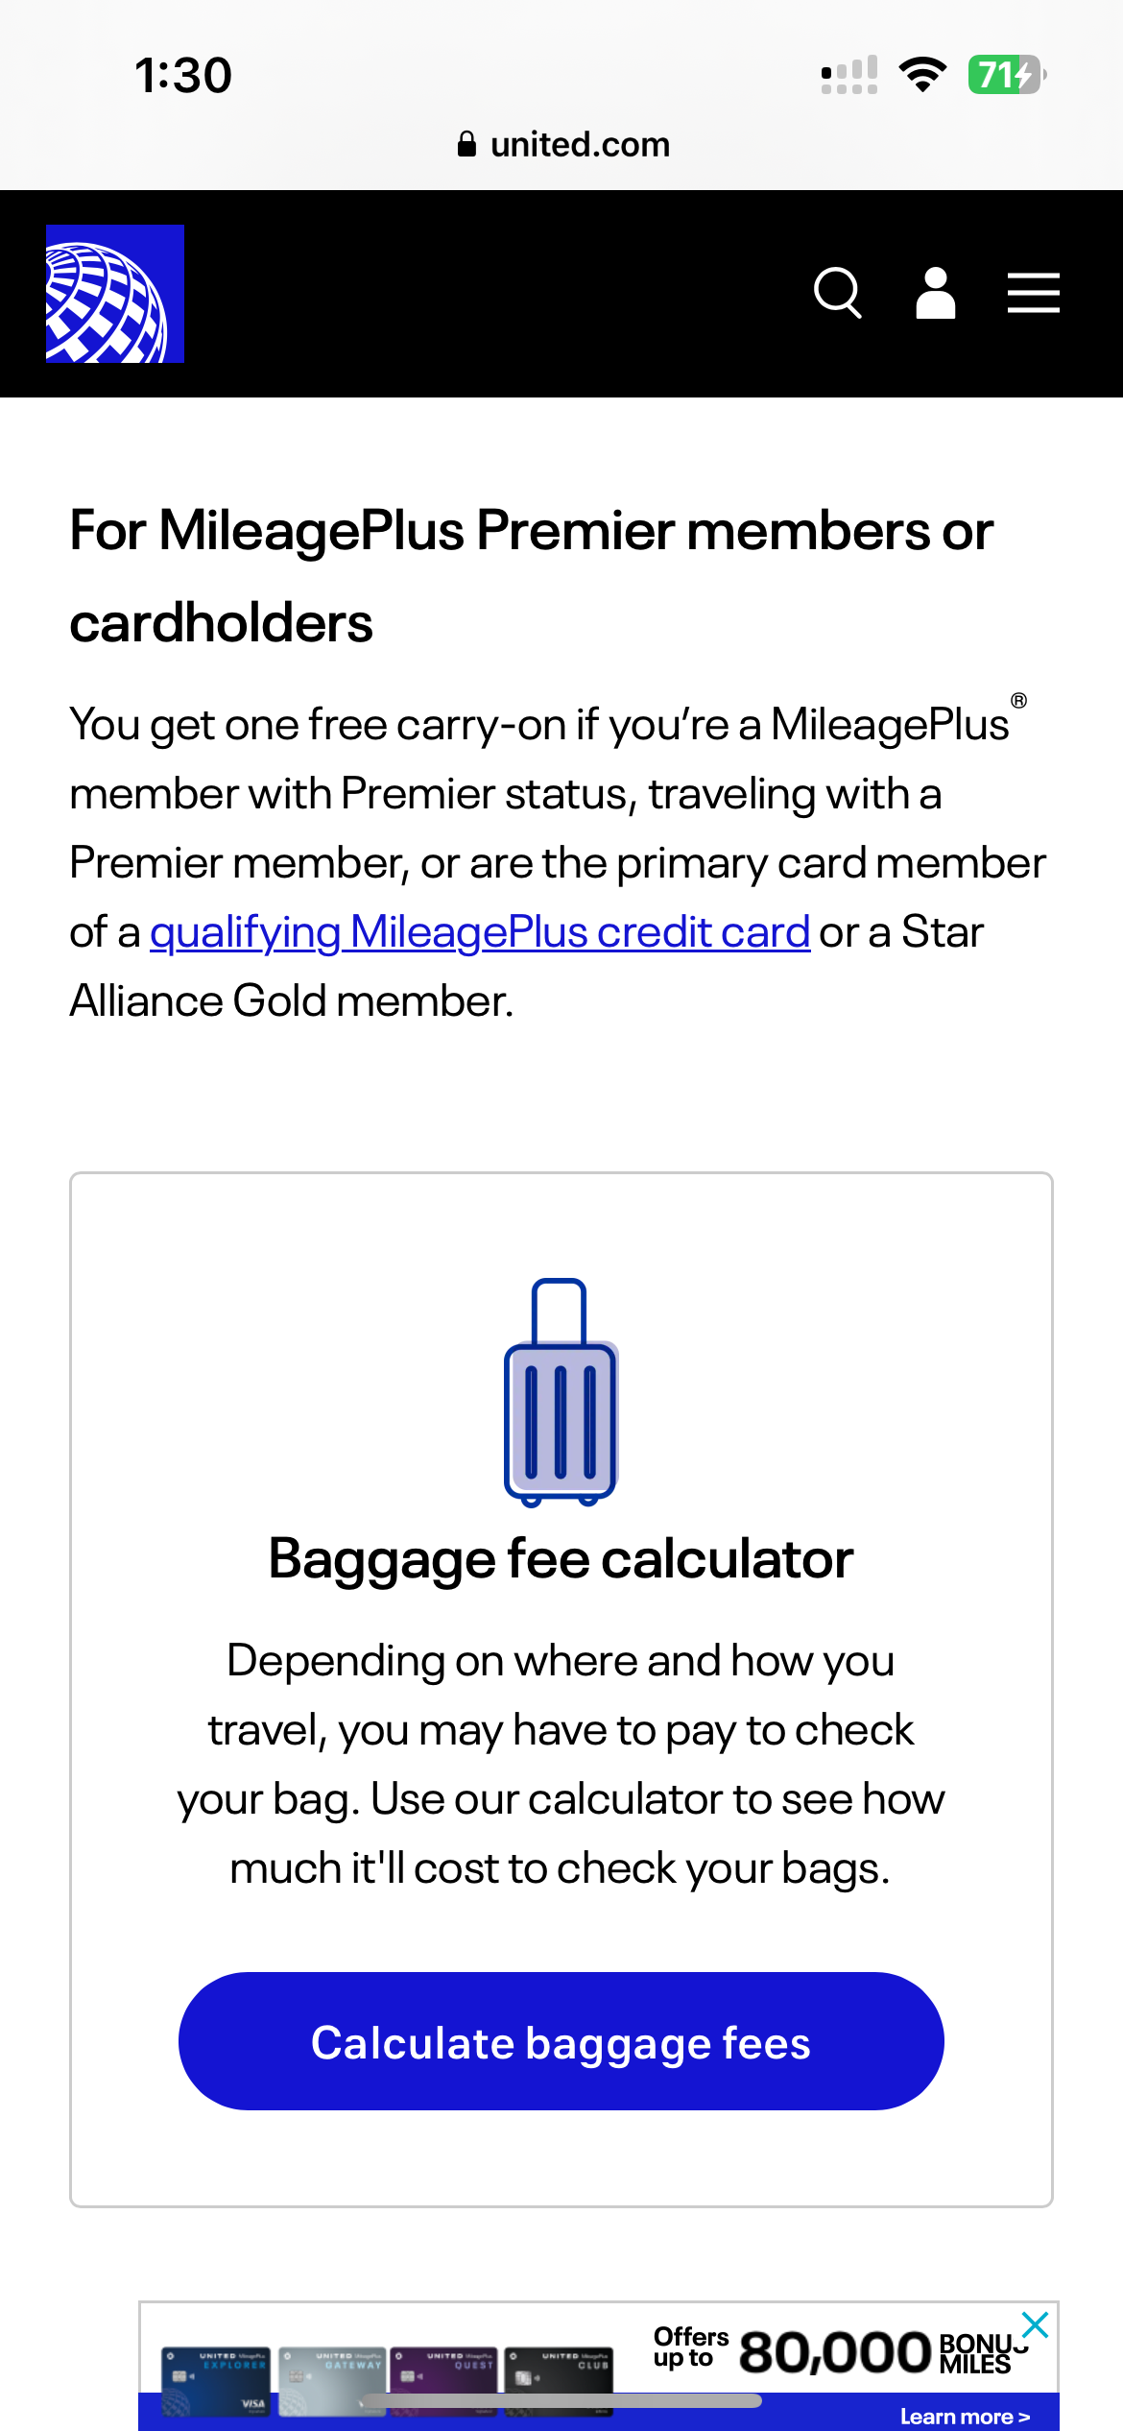
Task: Select the United Quest card image
Action: point(443,2379)
